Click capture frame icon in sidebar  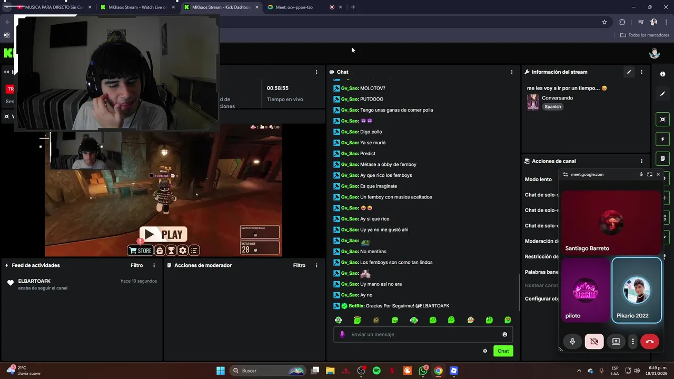[x=663, y=119]
